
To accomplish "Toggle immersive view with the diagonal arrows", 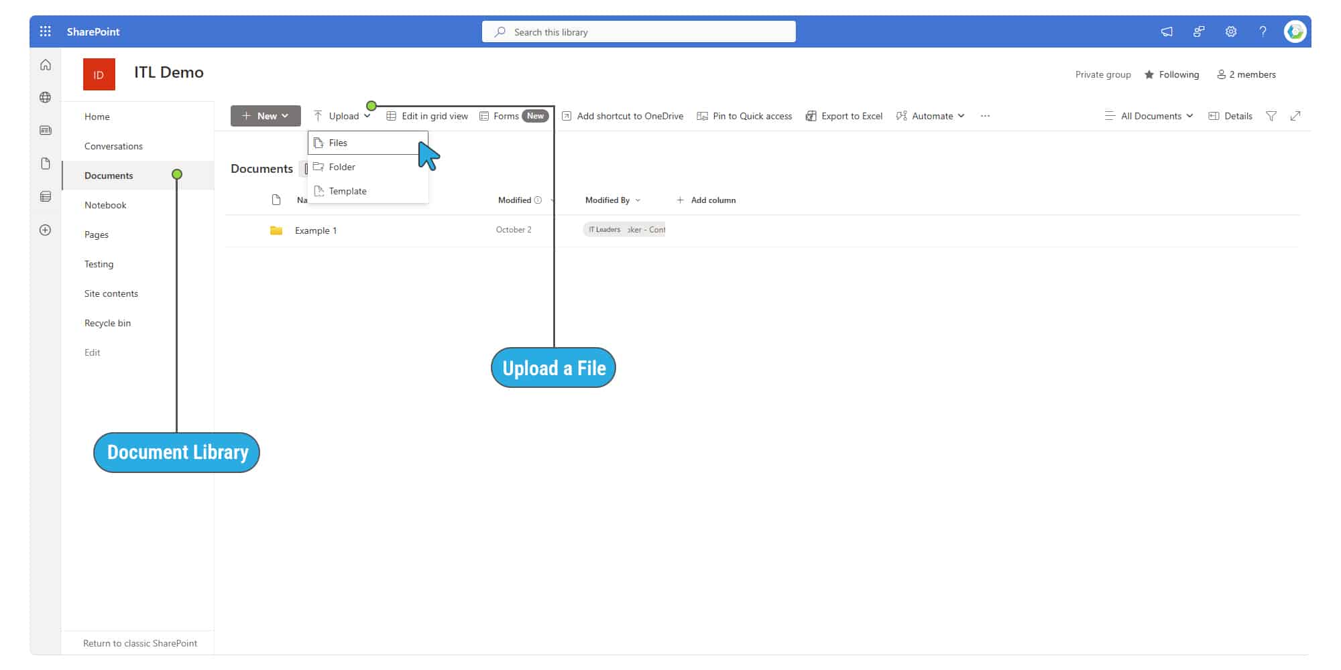I will (x=1296, y=115).
